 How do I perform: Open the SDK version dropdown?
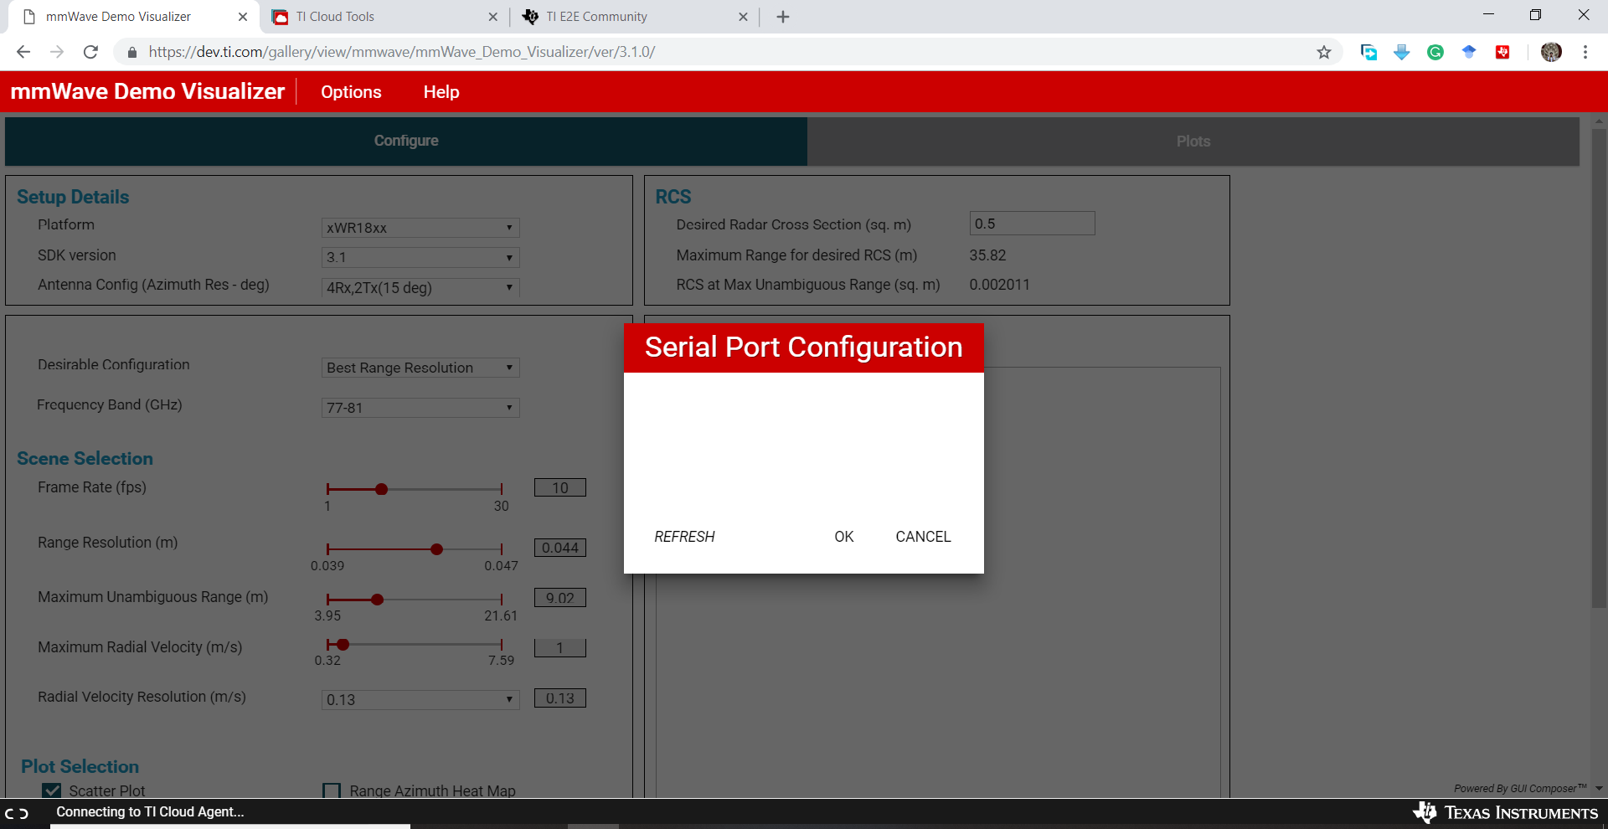coord(420,257)
